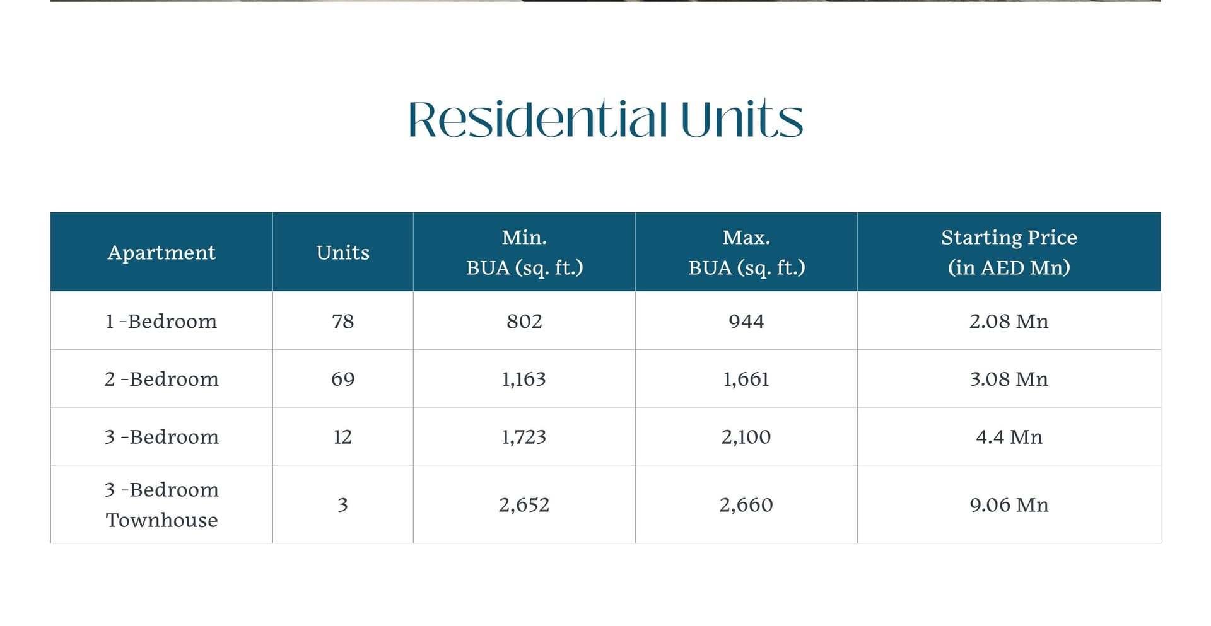The width and height of the screenshot is (1211, 626).
Task: Click the 4.4 Mn starting price
Action: pos(1009,437)
